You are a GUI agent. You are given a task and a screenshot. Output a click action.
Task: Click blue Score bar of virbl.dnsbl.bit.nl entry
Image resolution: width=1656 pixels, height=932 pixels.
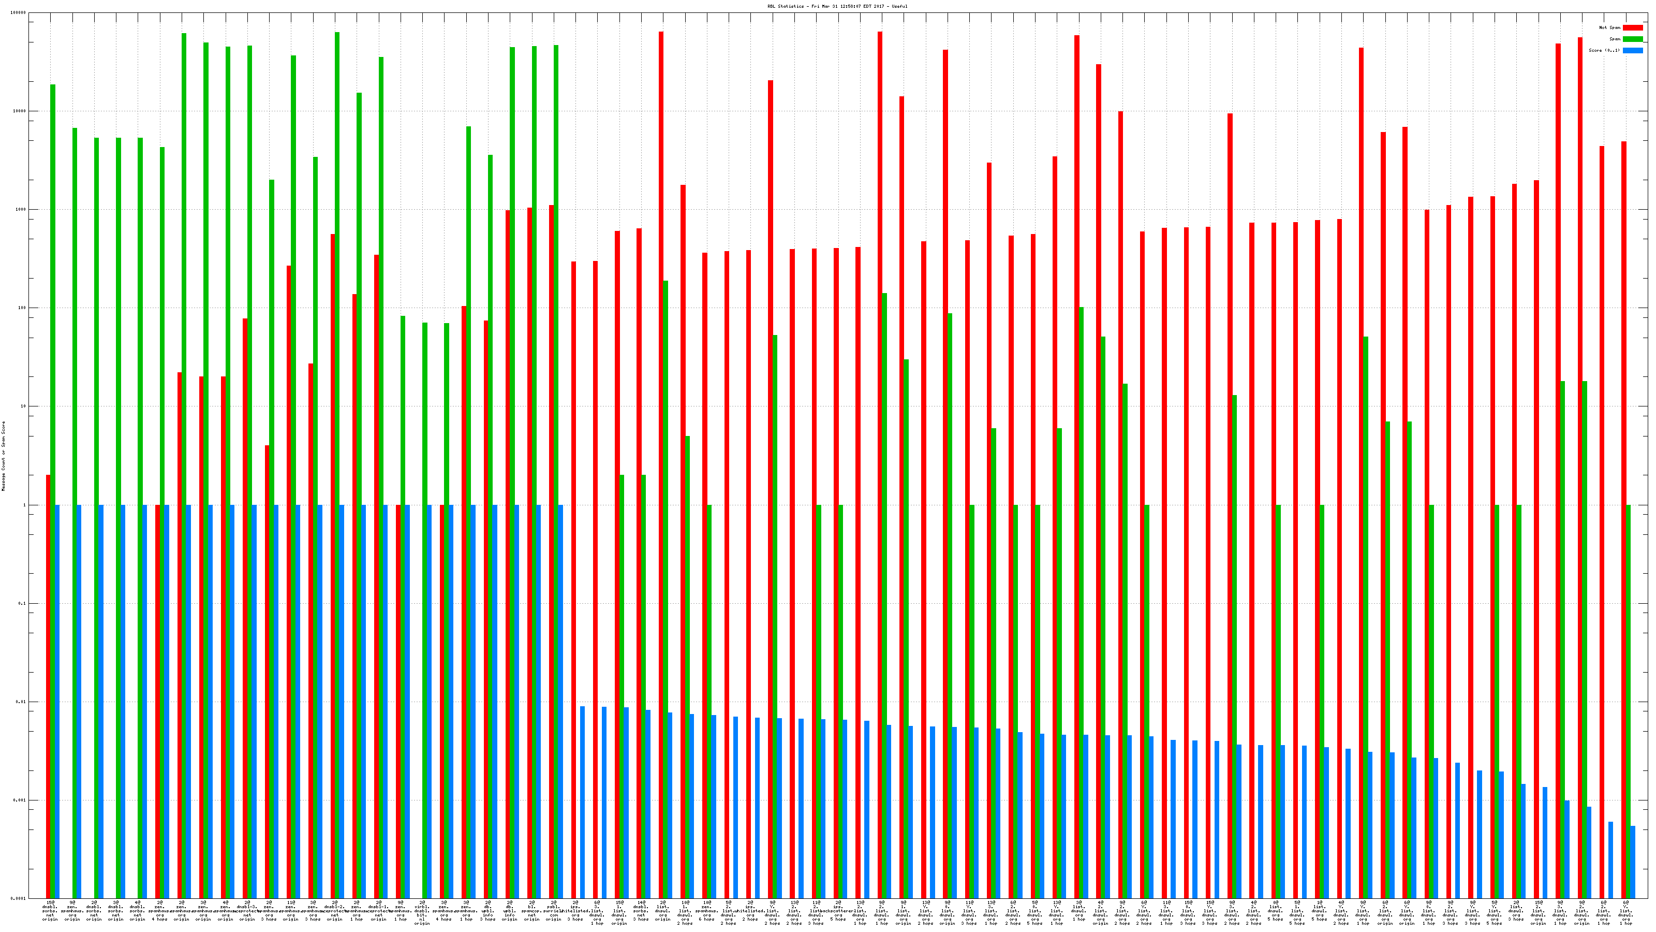coord(429,701)
